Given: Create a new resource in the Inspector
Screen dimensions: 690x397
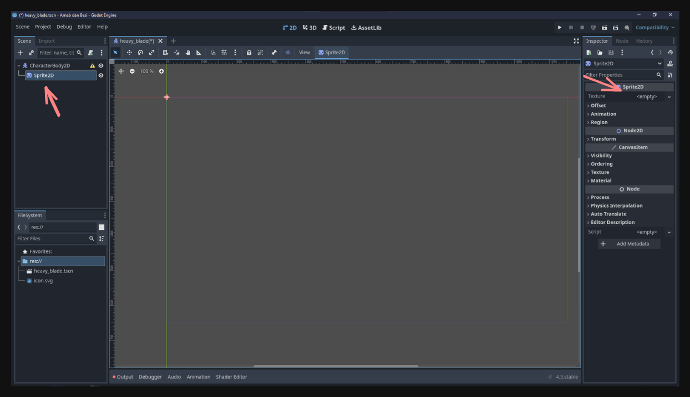Looking at the screenshot, I should pos(588,53).
